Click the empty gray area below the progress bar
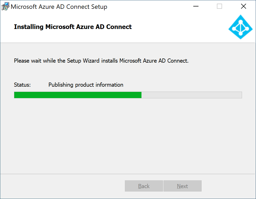 click(x=128, y=135)
